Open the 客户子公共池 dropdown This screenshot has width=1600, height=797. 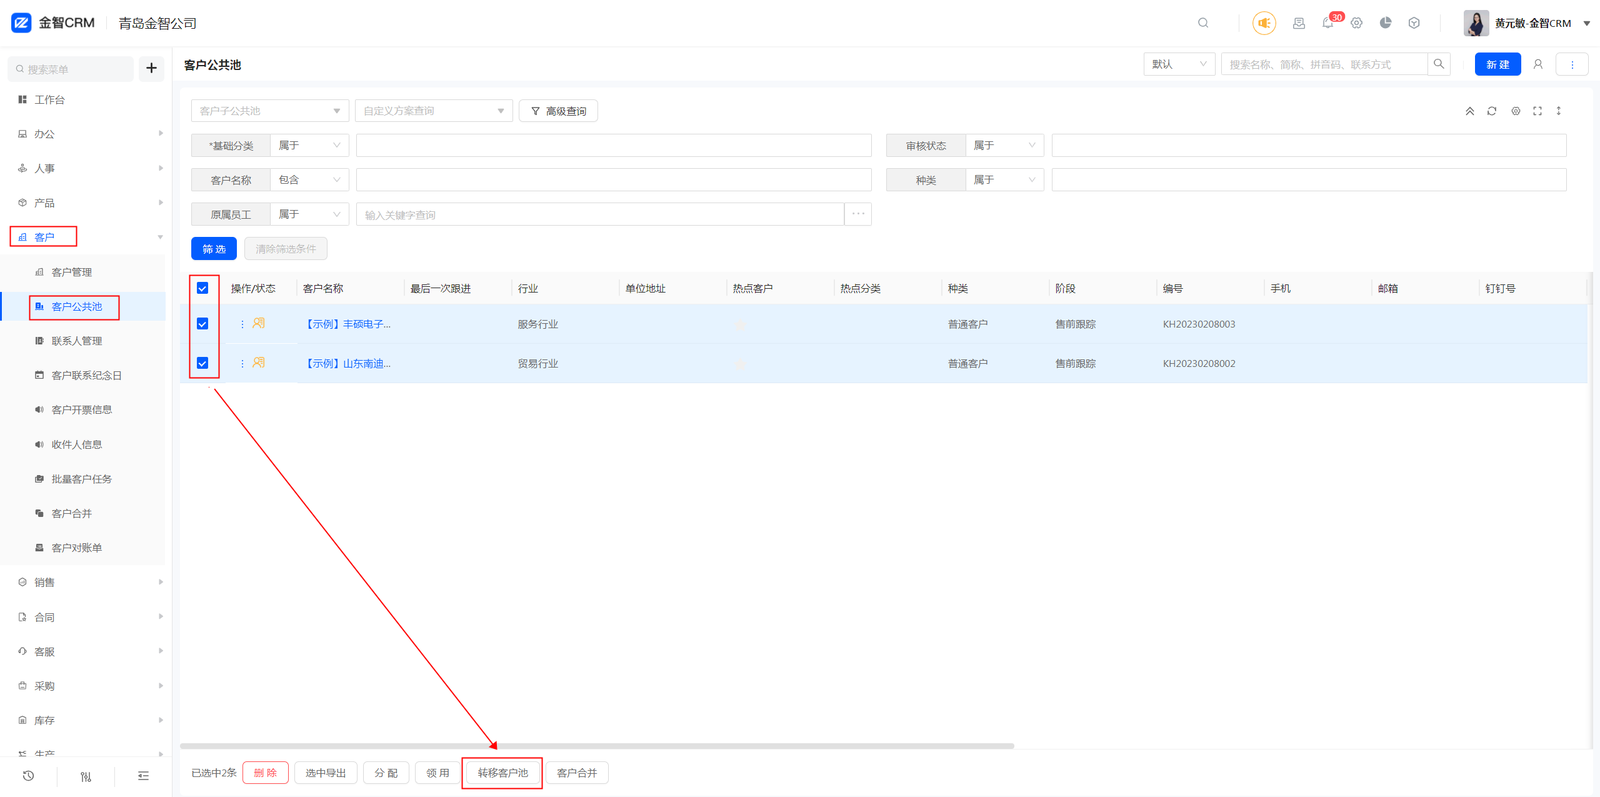point(270,111)
